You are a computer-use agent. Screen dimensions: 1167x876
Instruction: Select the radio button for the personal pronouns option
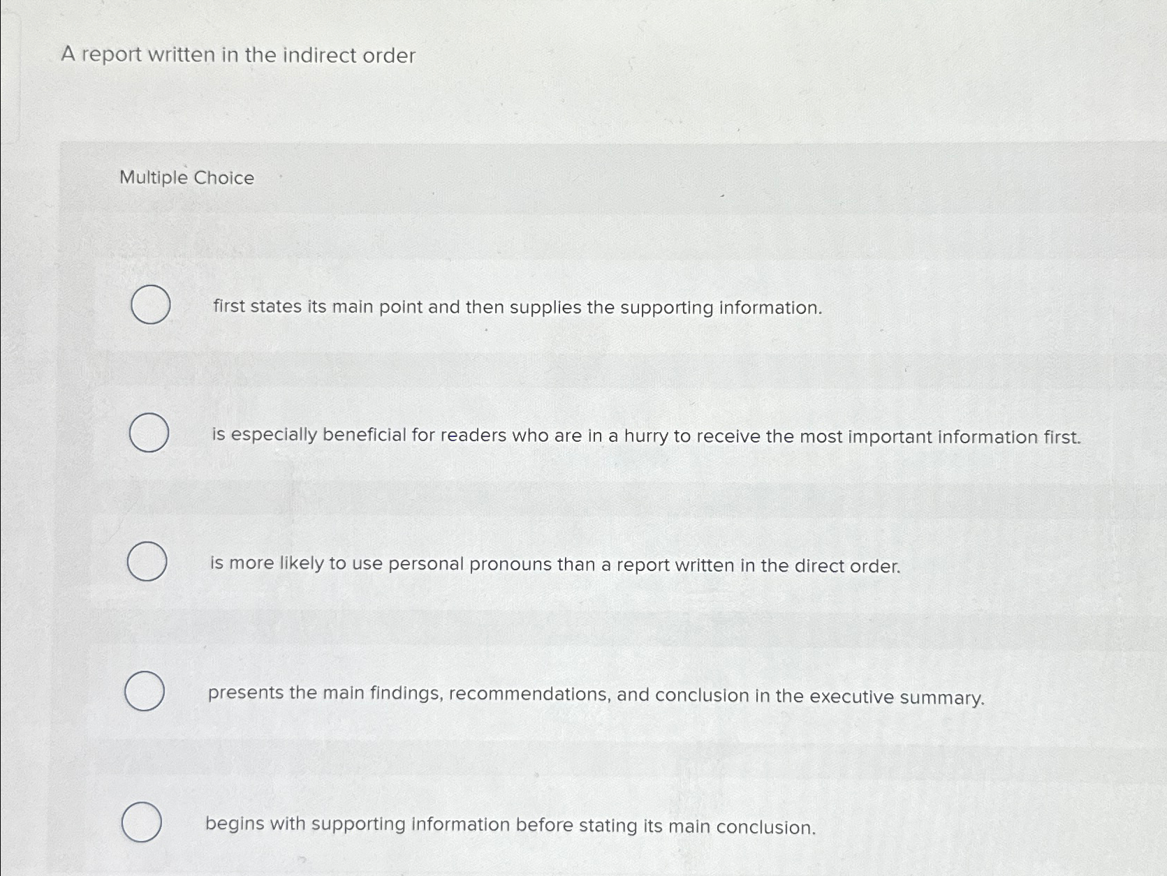pyautogui.click(x=149, y=562)
